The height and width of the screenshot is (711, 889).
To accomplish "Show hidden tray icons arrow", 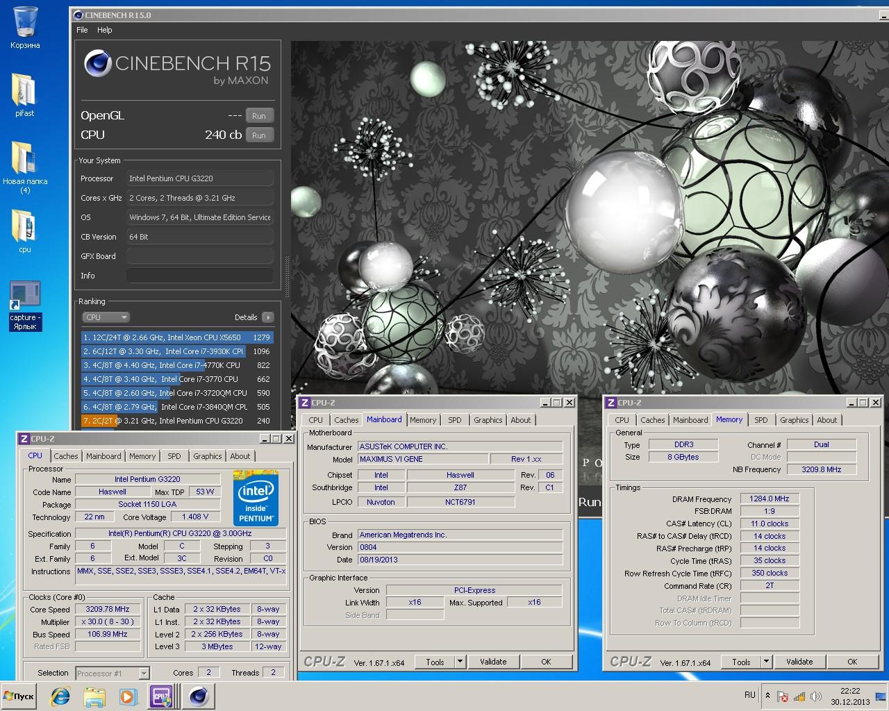I will [x=767, y=696].
